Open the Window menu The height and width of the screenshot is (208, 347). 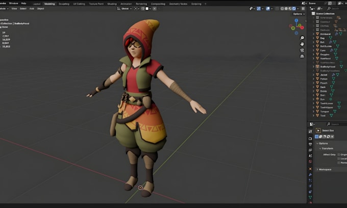[x=13, y=4]
